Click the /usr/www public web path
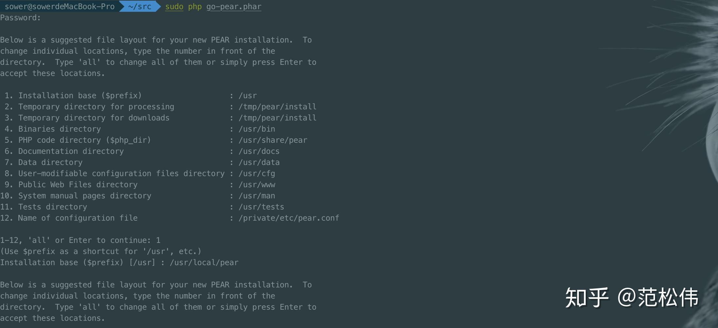 pyautogui.click(x=257, y=185)
